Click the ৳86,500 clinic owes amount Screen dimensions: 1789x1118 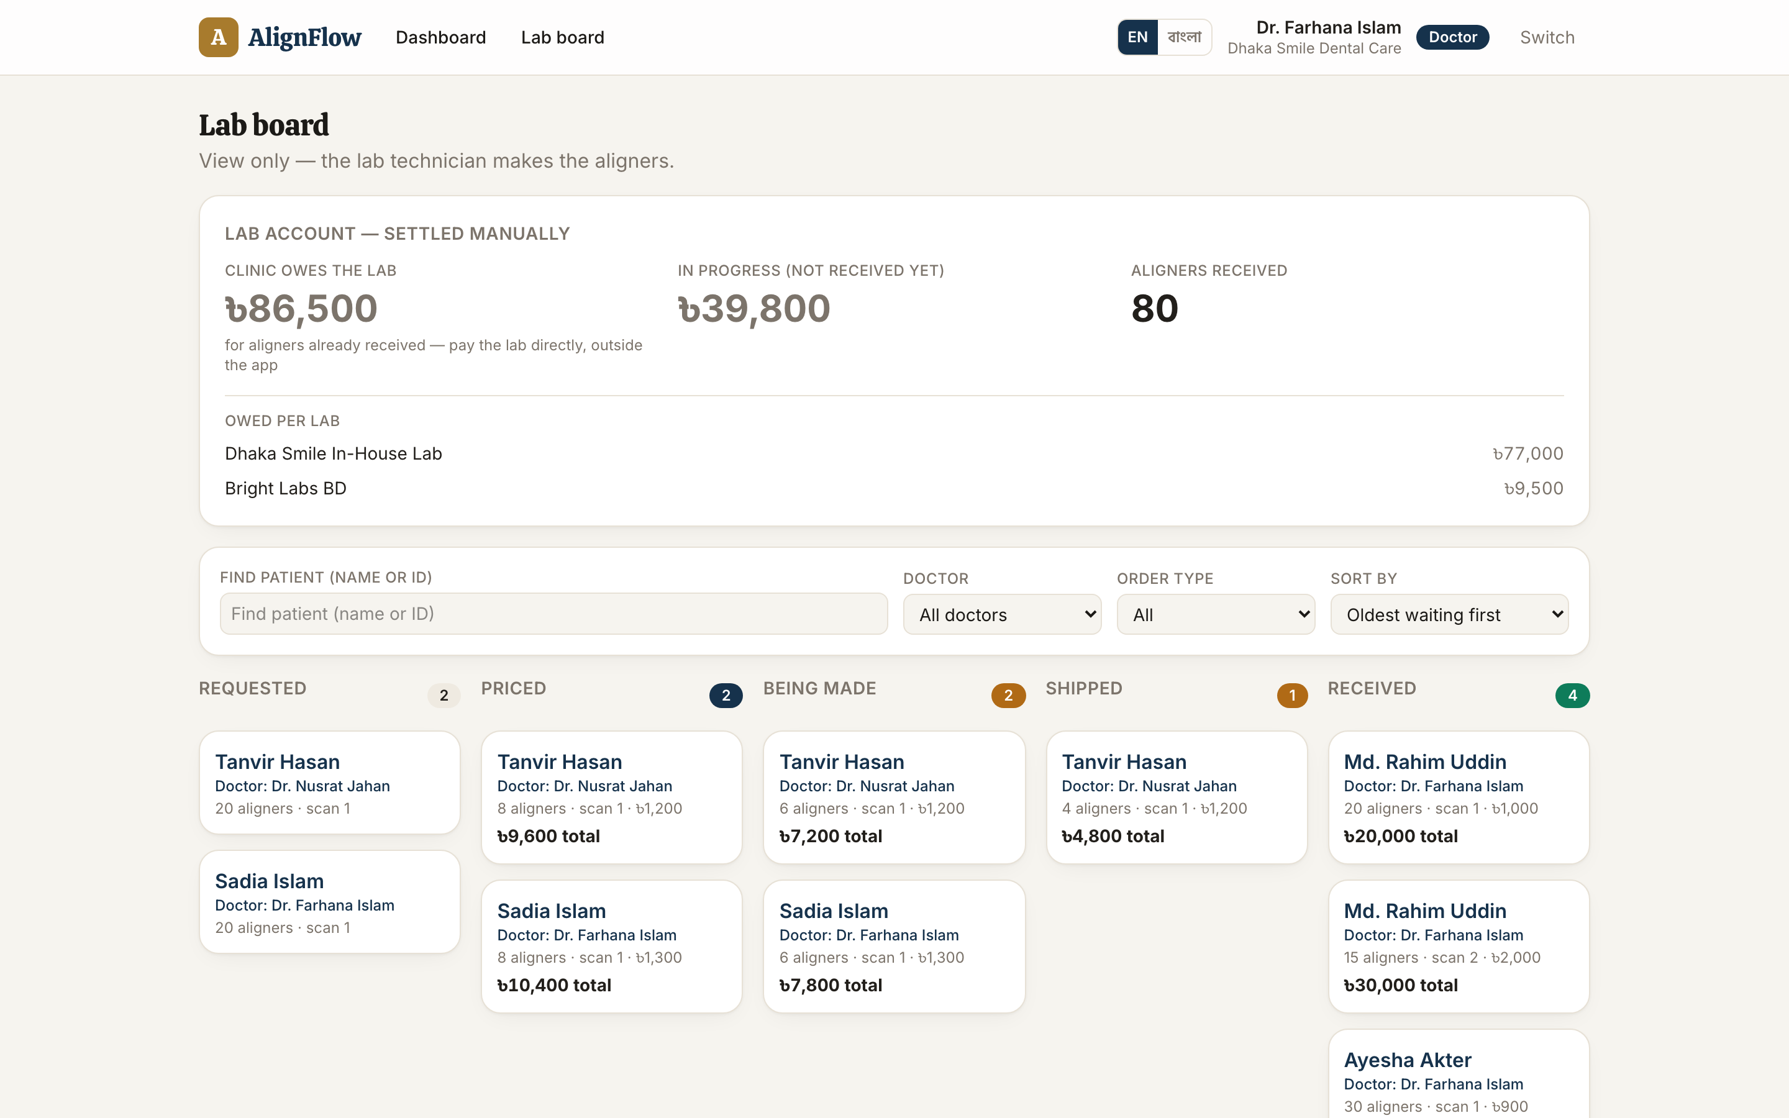tap(301, 308)
